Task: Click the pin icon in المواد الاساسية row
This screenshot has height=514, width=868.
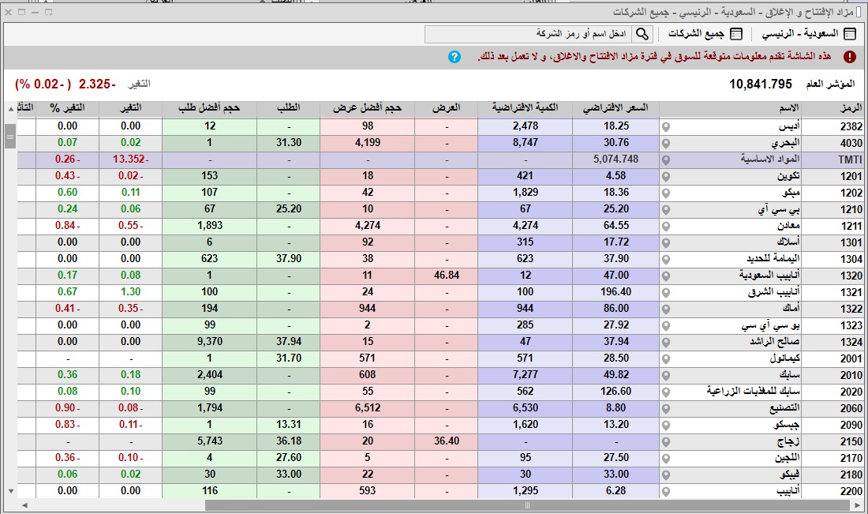Action: (x=666, y=160)
